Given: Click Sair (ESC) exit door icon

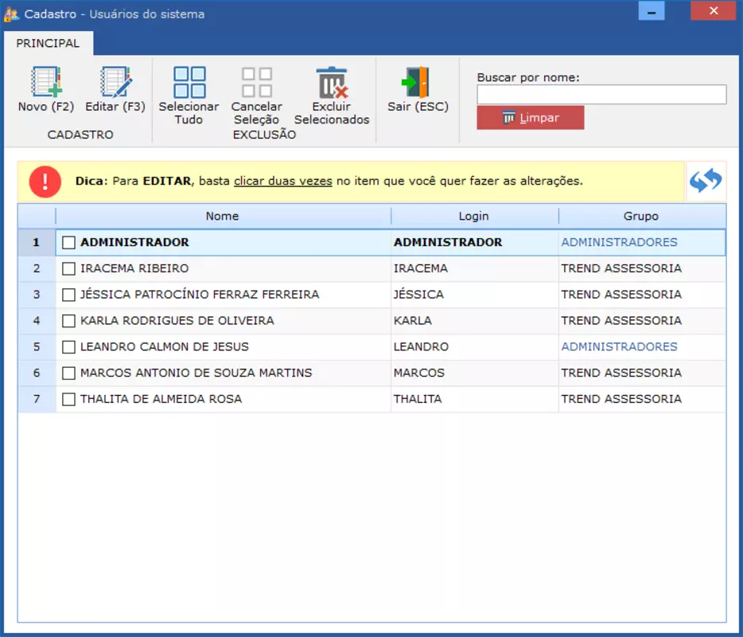Looking at the screenshot, I should tap(415, 81).
